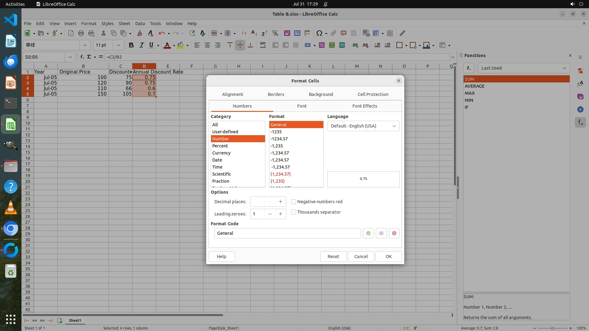The height and width of the screenshot is (331, 589).
Task: Click the Bold formatting icon
Action: [131, 45]
